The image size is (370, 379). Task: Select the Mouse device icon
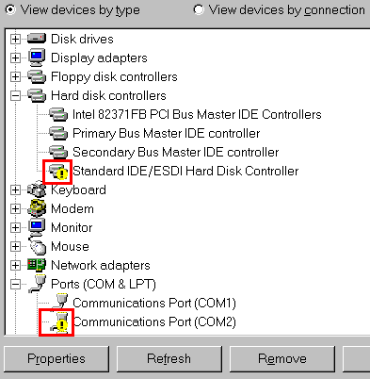(38, 246)
